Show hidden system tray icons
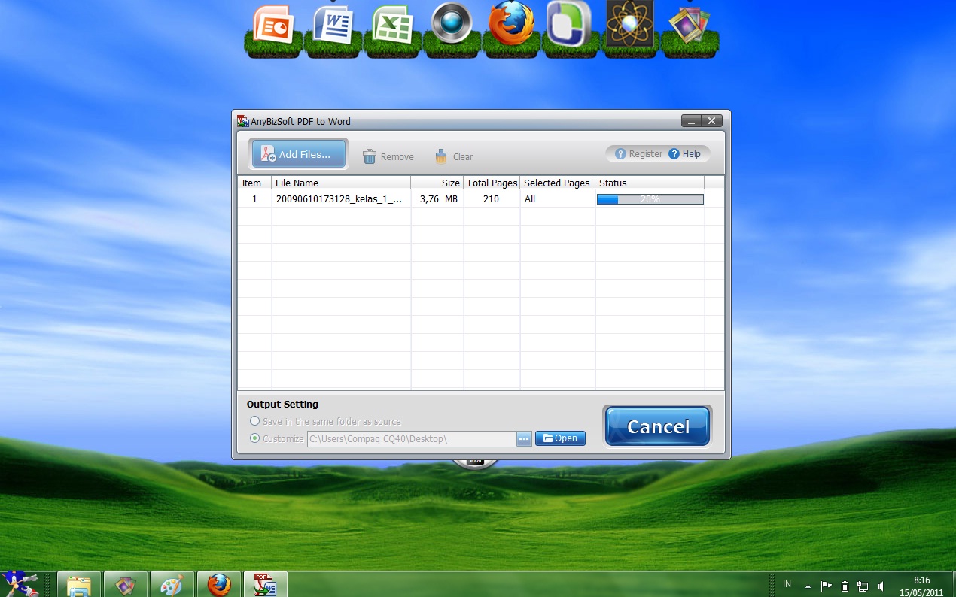This screenshot has width=956, height=597. tap(808, 586)
